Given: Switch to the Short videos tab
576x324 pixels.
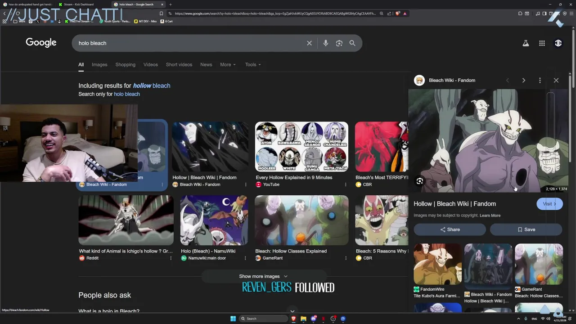Looking at the screenshot, I should click(x=179, y=64).
